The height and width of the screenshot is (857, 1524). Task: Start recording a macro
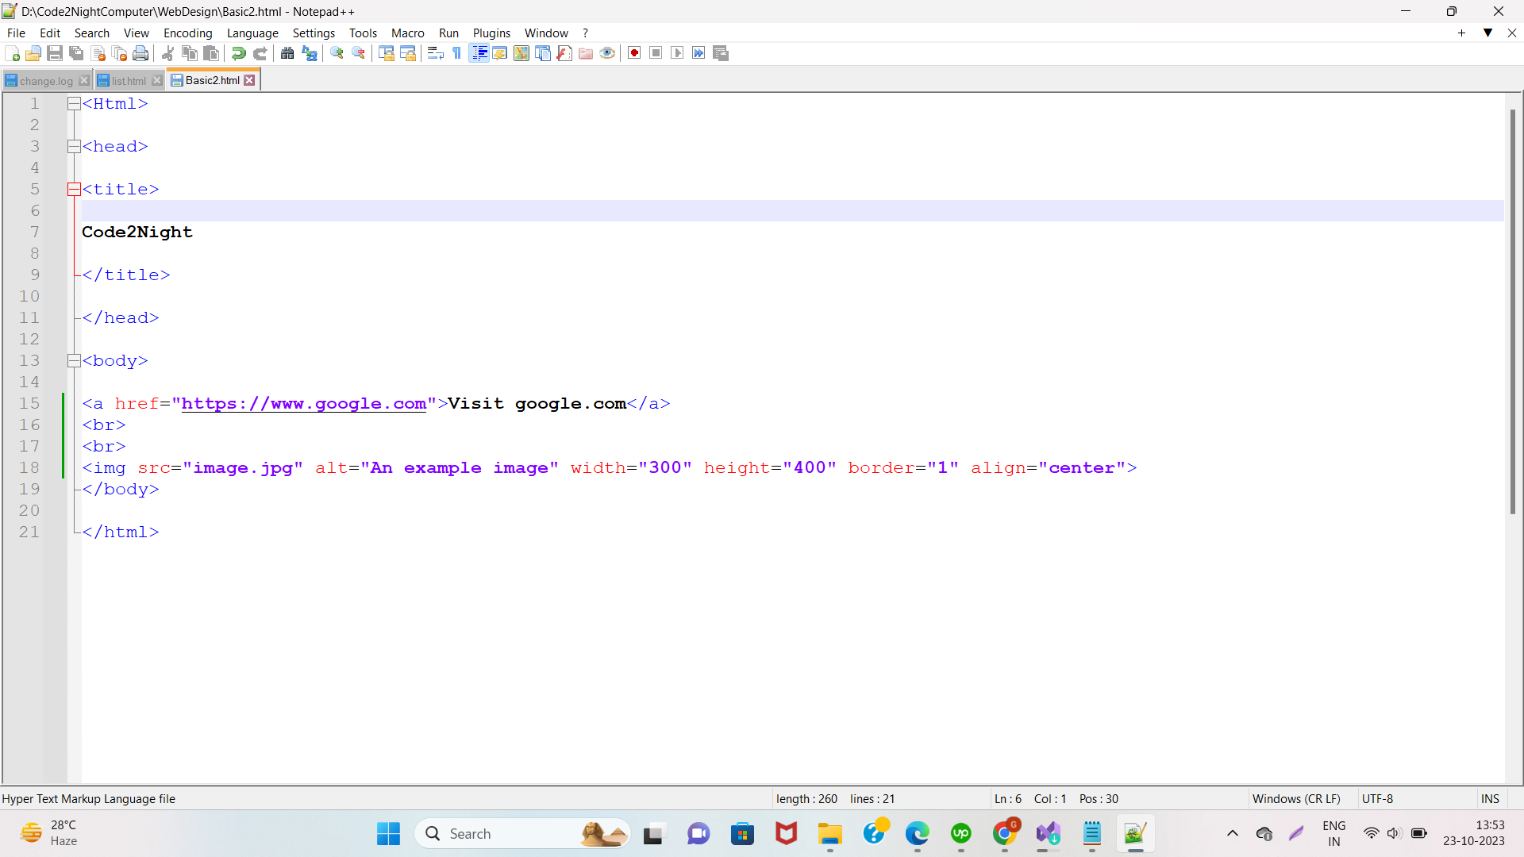[634, 53]
